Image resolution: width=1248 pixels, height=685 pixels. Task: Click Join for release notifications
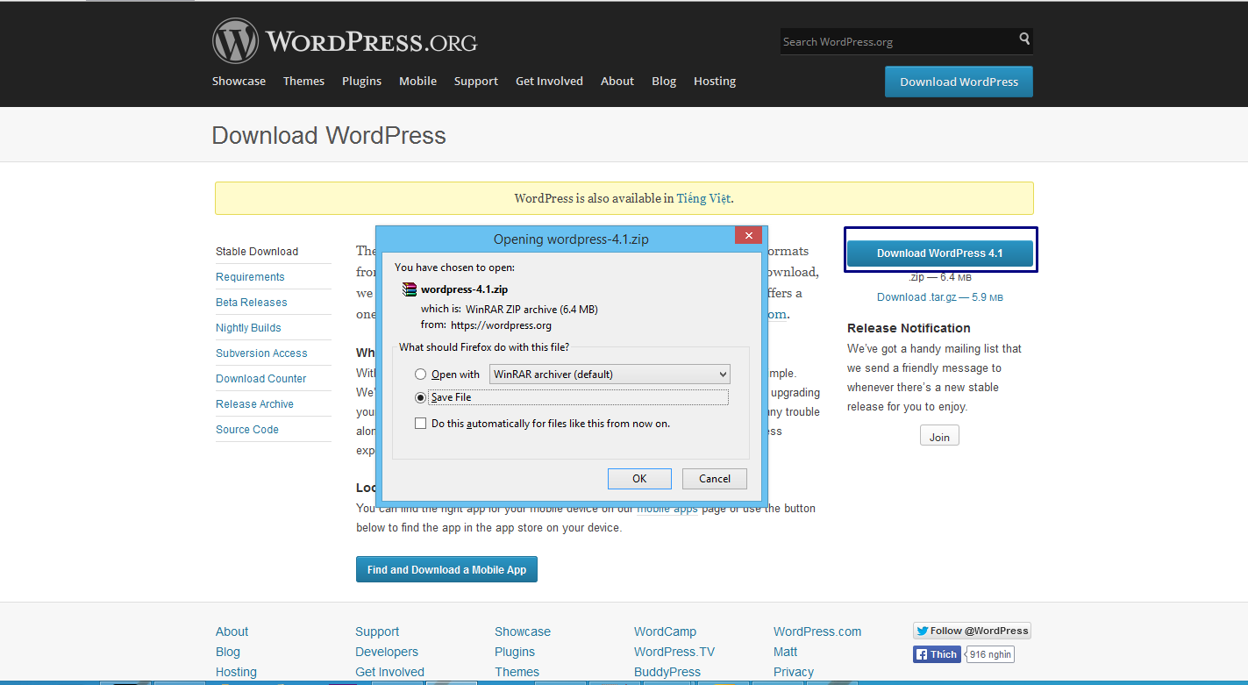(x=939, y=437)
